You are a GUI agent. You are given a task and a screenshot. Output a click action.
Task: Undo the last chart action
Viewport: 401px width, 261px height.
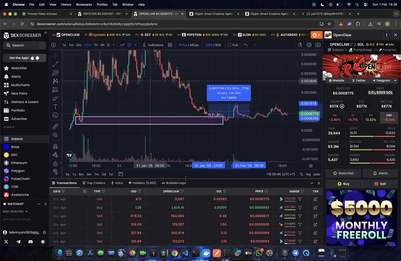pyautogui.click(x=246, y=45)
